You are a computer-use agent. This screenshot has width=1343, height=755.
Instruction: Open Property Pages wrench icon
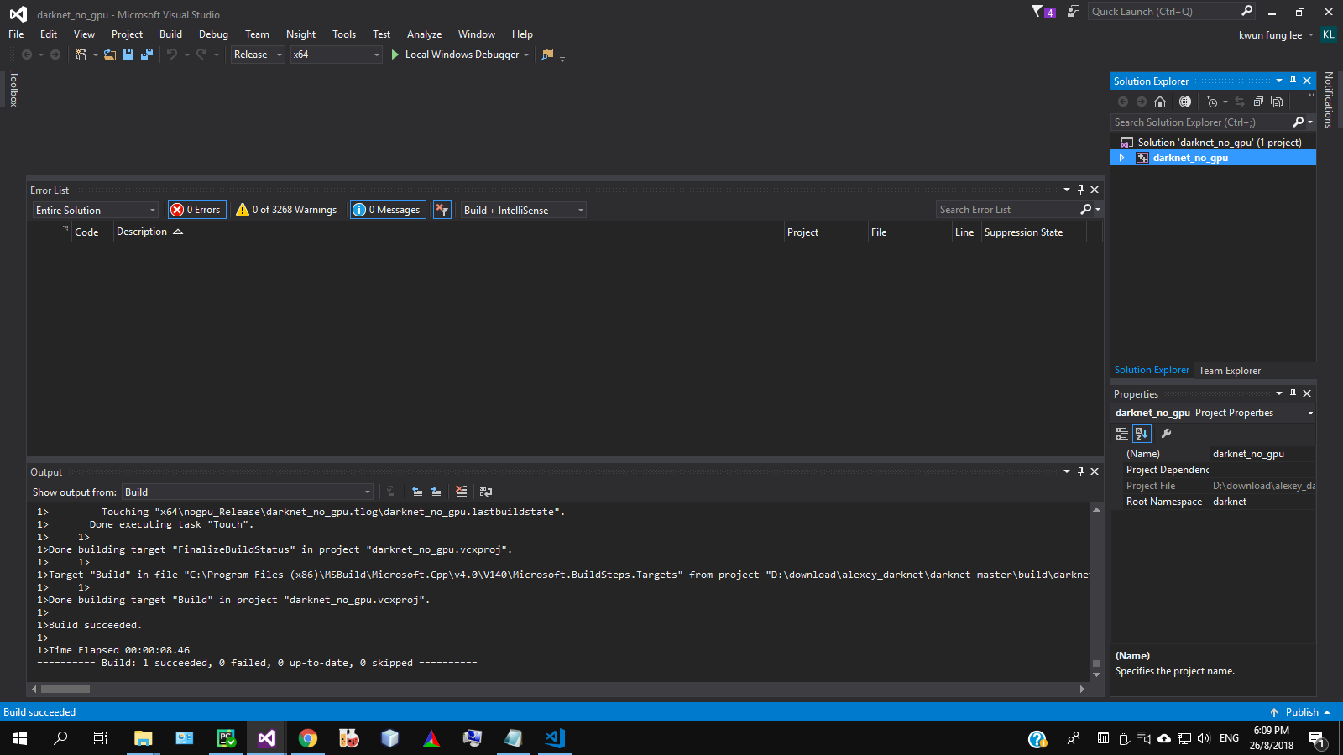pyautogui.click(x=1167, y=434)
